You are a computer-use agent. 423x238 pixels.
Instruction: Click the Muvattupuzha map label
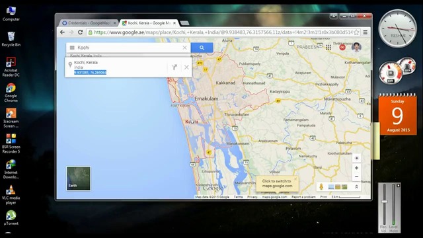pyautogui.click(x=337, y=99)
